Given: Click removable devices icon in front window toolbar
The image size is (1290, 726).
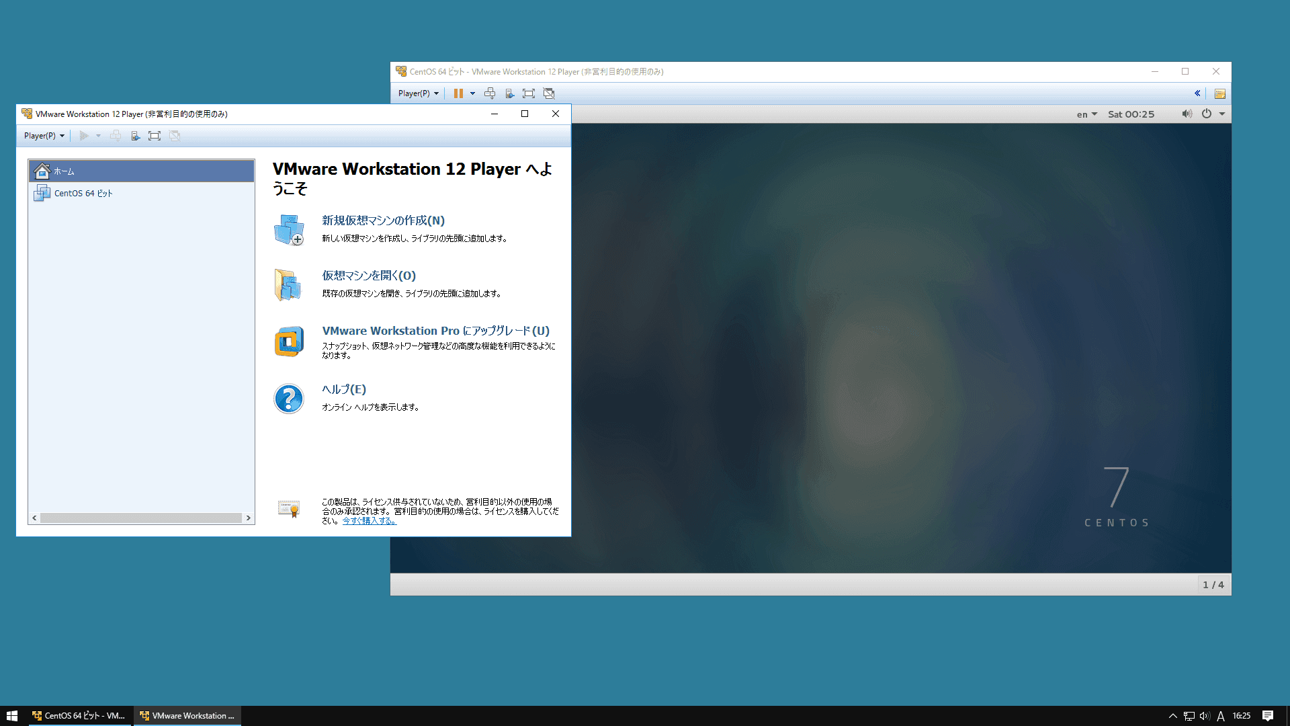Looking at the screenshot, I should (136, 136).
